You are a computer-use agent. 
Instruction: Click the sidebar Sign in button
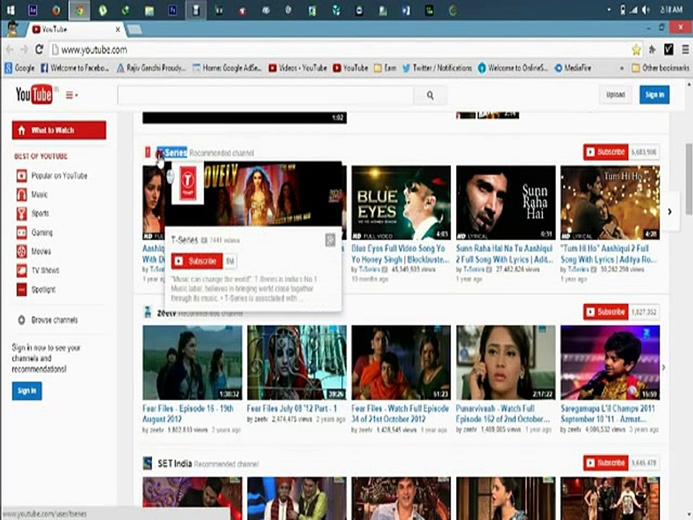tap(27, 391)
